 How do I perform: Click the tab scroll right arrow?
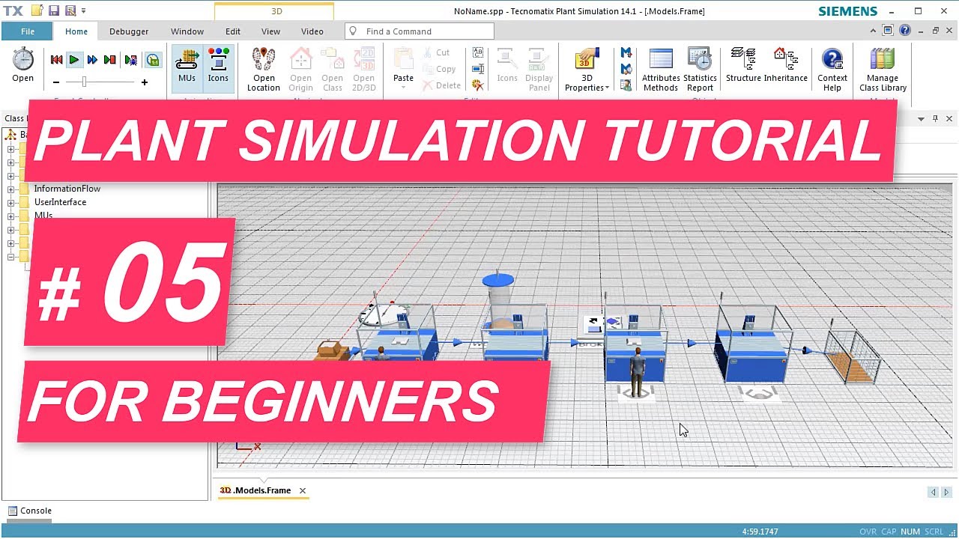point(946,492)
